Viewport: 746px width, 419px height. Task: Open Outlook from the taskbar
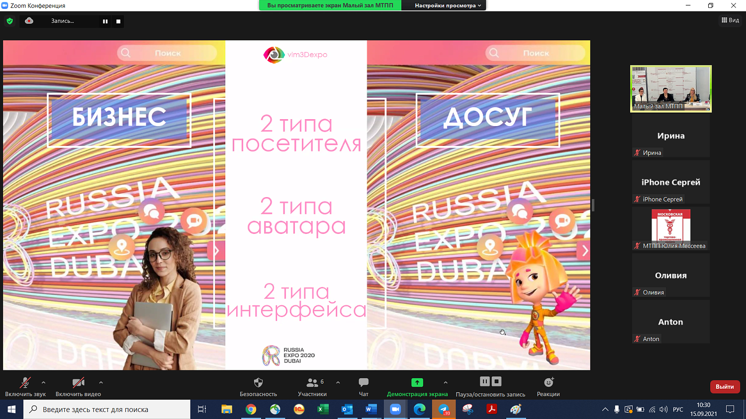tap(347, 410)
